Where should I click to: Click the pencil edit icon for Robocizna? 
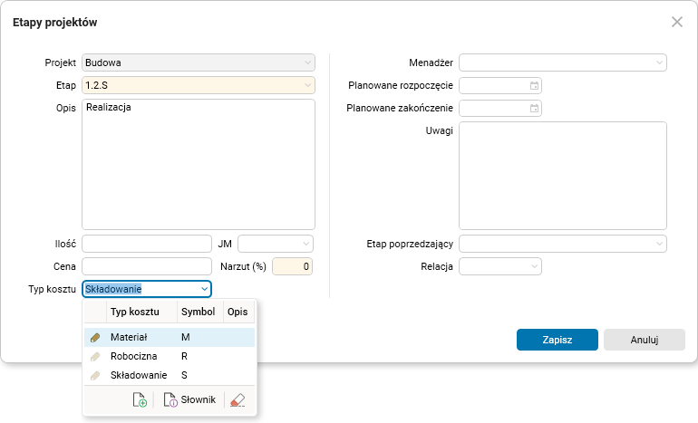[x=95, y=356]
